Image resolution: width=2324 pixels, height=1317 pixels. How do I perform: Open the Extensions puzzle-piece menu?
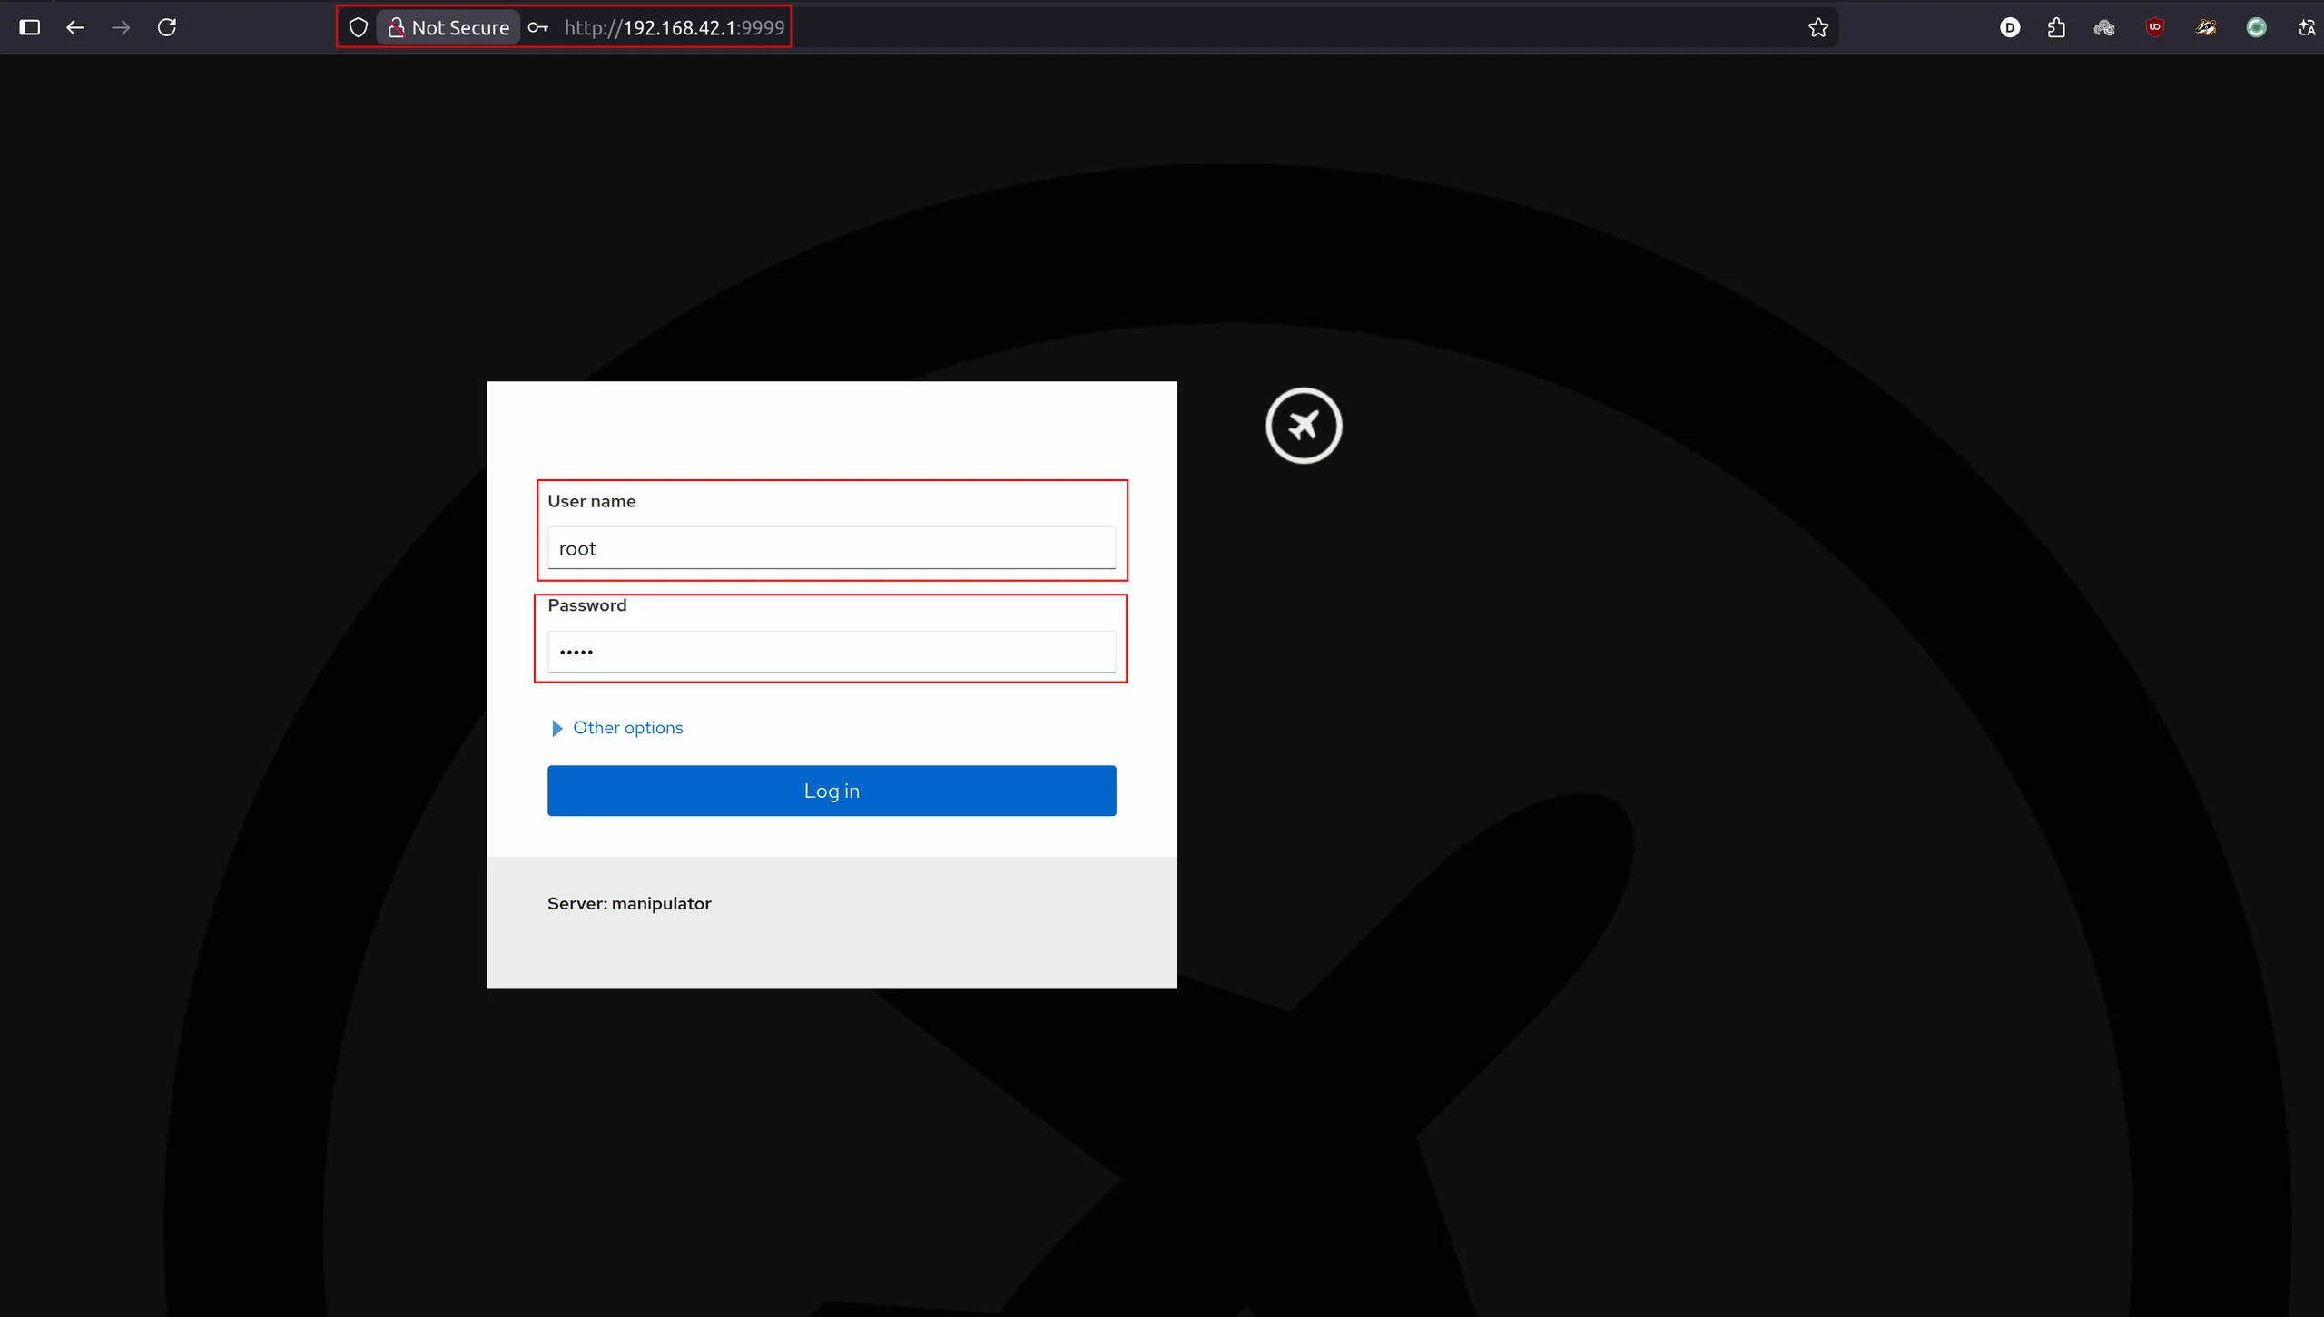(x=2057, y=27)
